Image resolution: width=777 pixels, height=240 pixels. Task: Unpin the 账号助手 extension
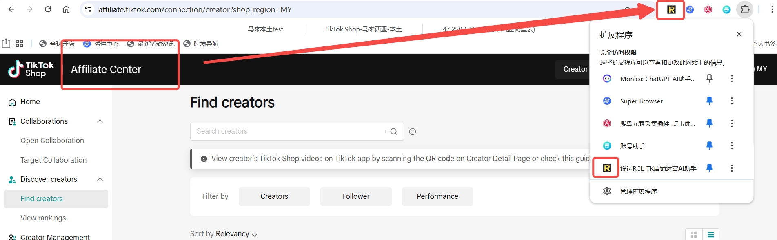pos(709,145)
